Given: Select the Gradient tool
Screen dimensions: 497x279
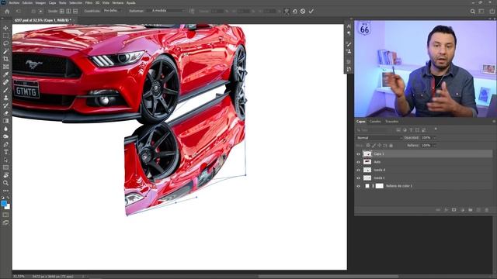Looking at the screenshot, I should coord(5,121).
